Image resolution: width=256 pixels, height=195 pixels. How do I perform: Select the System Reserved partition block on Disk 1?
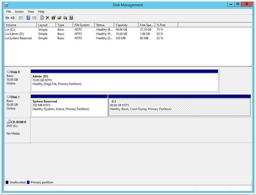tap(69, 106)
